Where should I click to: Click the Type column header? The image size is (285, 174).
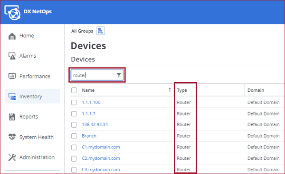[182, 90]
